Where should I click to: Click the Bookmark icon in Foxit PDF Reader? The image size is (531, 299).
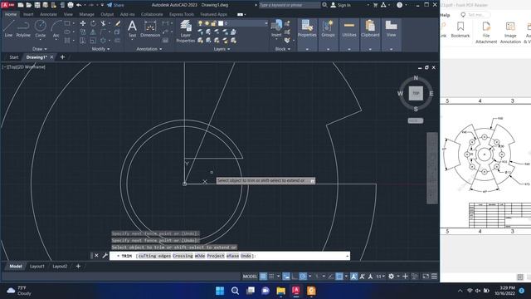(460, 30)
